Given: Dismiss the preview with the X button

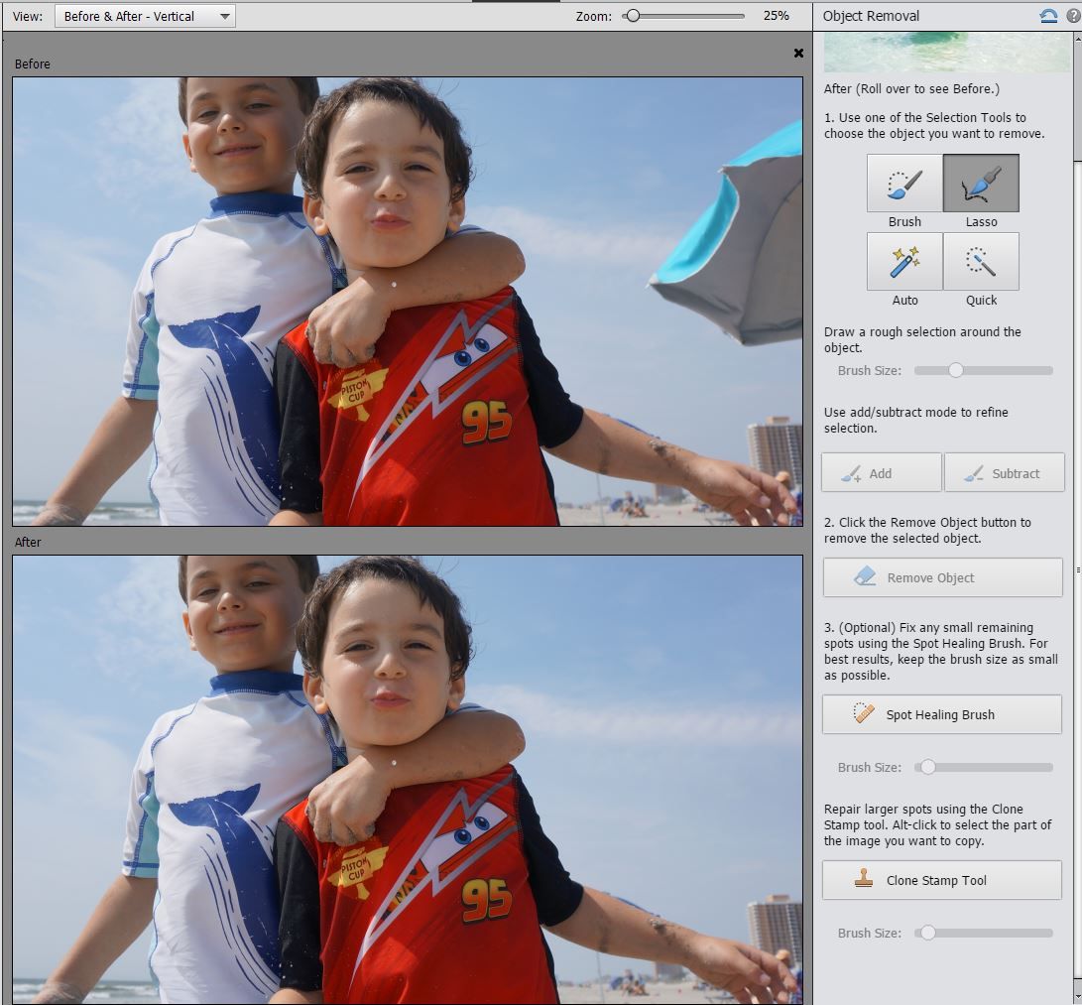Looking at the screenshot, I should click(798, 53).
